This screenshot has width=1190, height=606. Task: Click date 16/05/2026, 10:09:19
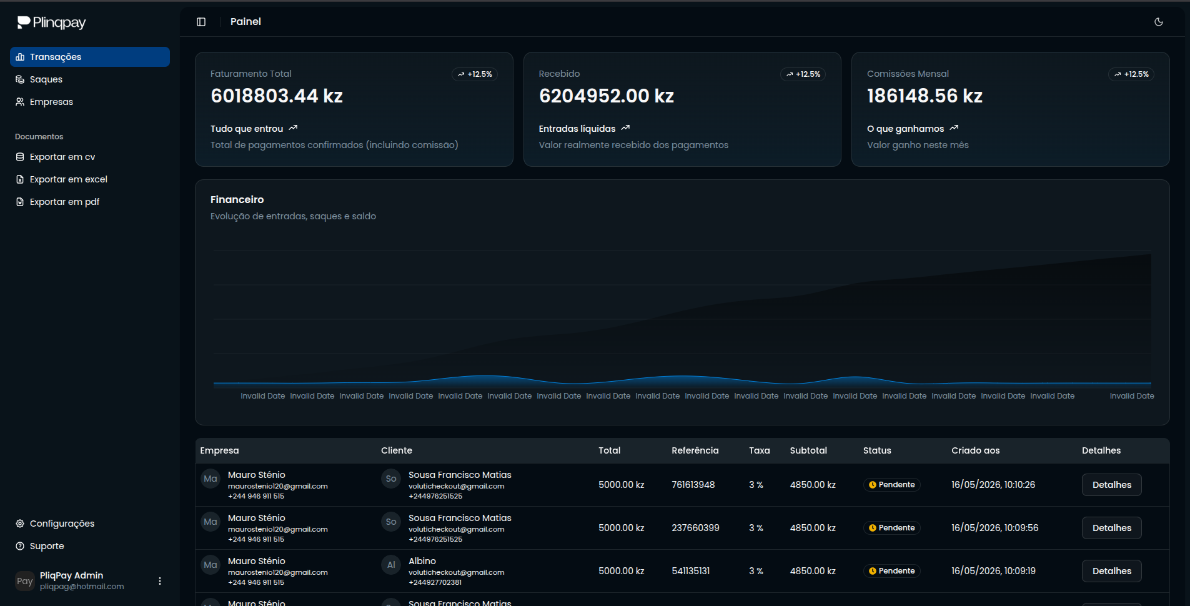coord(993,571)
